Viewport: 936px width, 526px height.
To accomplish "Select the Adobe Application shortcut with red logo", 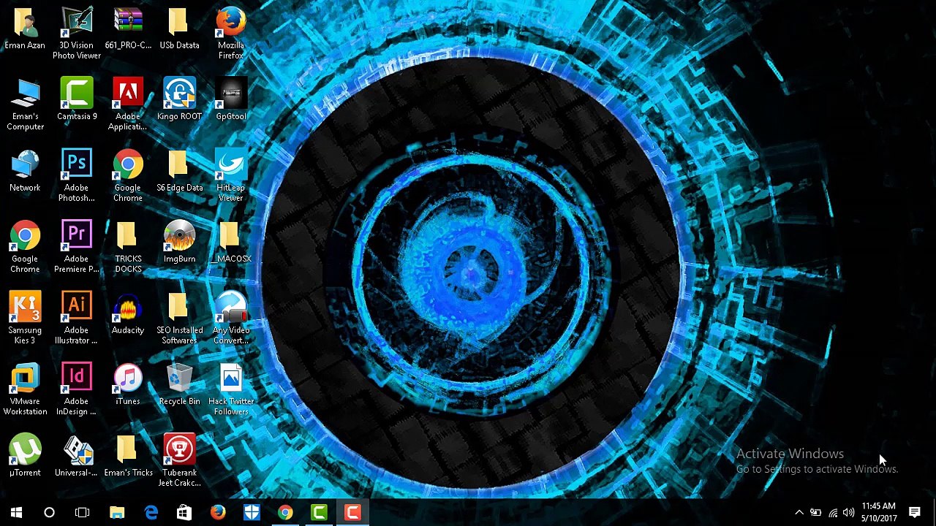I will 128,104.
